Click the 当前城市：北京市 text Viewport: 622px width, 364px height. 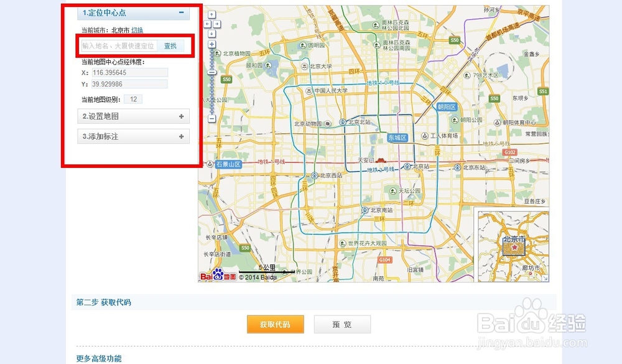[x=105, y=30]
